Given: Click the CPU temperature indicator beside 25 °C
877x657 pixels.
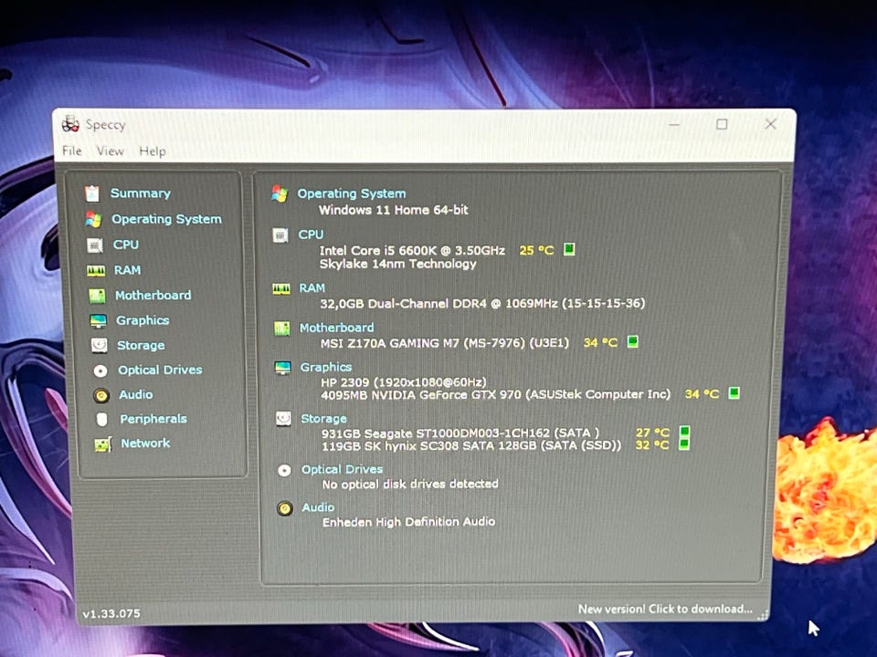Looking at the screenshot, I should pos(569,248).
